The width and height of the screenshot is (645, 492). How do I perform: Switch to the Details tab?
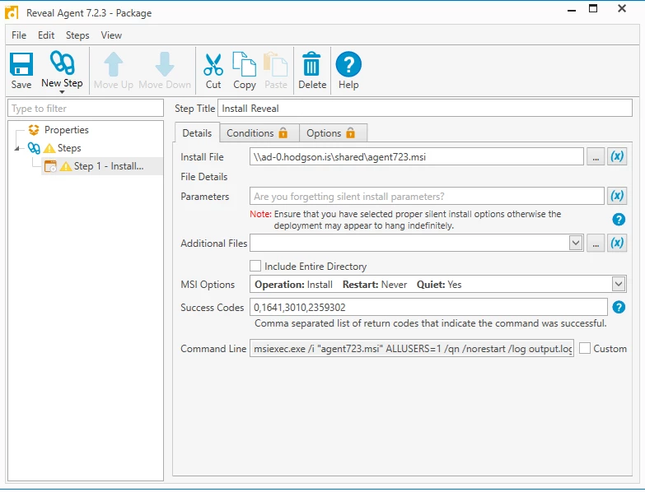[x=197, y=133]
